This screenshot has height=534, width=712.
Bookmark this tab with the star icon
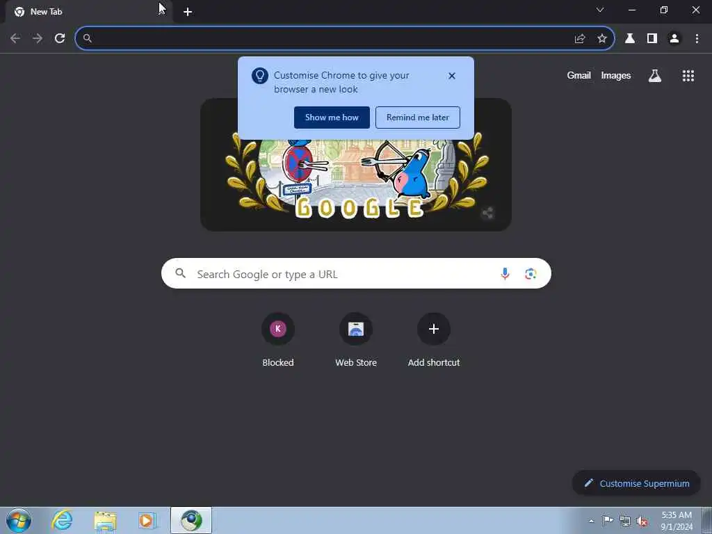602,39
